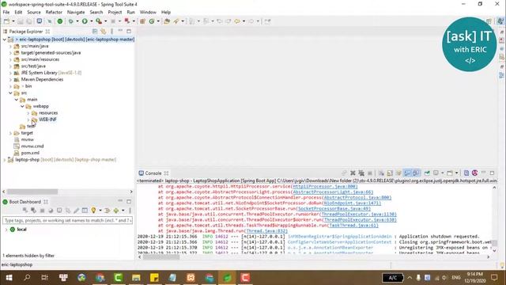Click the Debug bug toolbar icon
Viewport: 506px width, 285px height.
point(70,21)
